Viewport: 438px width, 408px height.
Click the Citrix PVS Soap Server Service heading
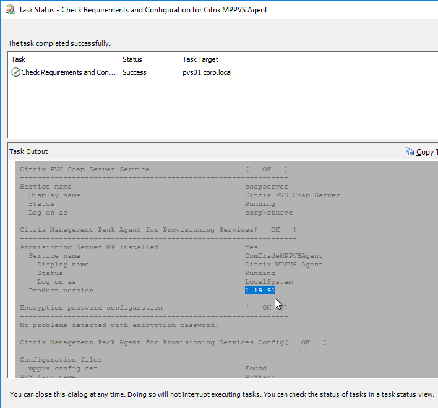85,169
